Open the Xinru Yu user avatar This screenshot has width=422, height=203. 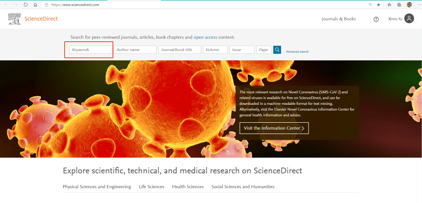pyautogui.click(x=409, y=18)
